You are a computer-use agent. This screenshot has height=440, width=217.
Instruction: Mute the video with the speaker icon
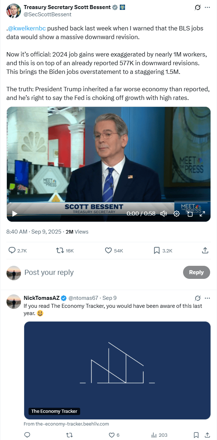coord(164,214)
